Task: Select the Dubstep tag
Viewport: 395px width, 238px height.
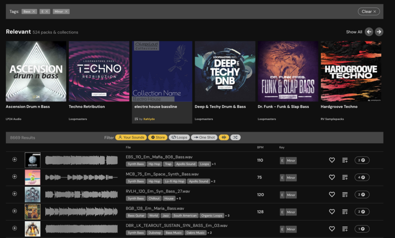Action: point(155,233)
